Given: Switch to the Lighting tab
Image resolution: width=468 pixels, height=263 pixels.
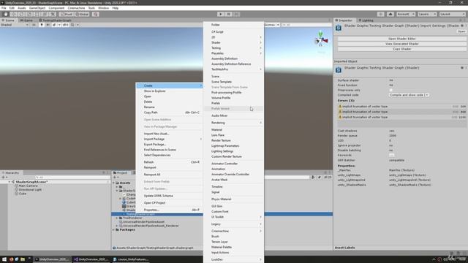Looking at the screenshot, I should [366, 20].
